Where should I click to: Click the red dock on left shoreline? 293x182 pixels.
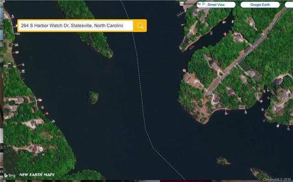(x=47, y=113)
